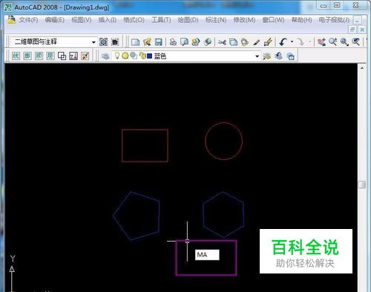The width and height of the screenshot is (371, 292).
Task: Click the Cut scissors icon
Action: pyautogui.click(x=222, y=42)
